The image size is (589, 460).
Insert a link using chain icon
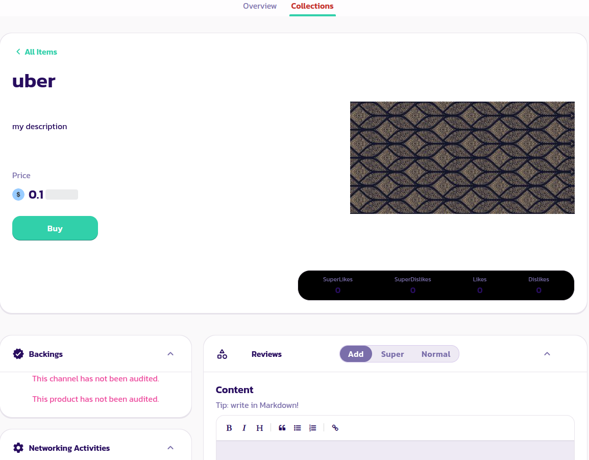point(335,428)
